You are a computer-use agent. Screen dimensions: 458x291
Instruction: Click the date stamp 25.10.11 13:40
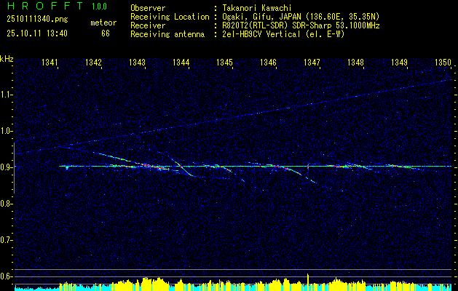pyautogui.click(x=37, y=33)
